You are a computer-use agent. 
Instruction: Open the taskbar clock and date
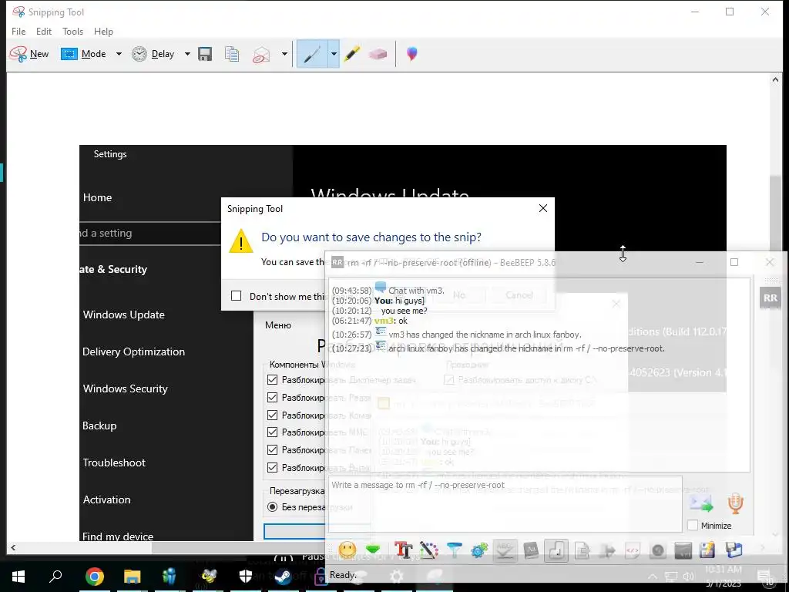click(723, 577)
